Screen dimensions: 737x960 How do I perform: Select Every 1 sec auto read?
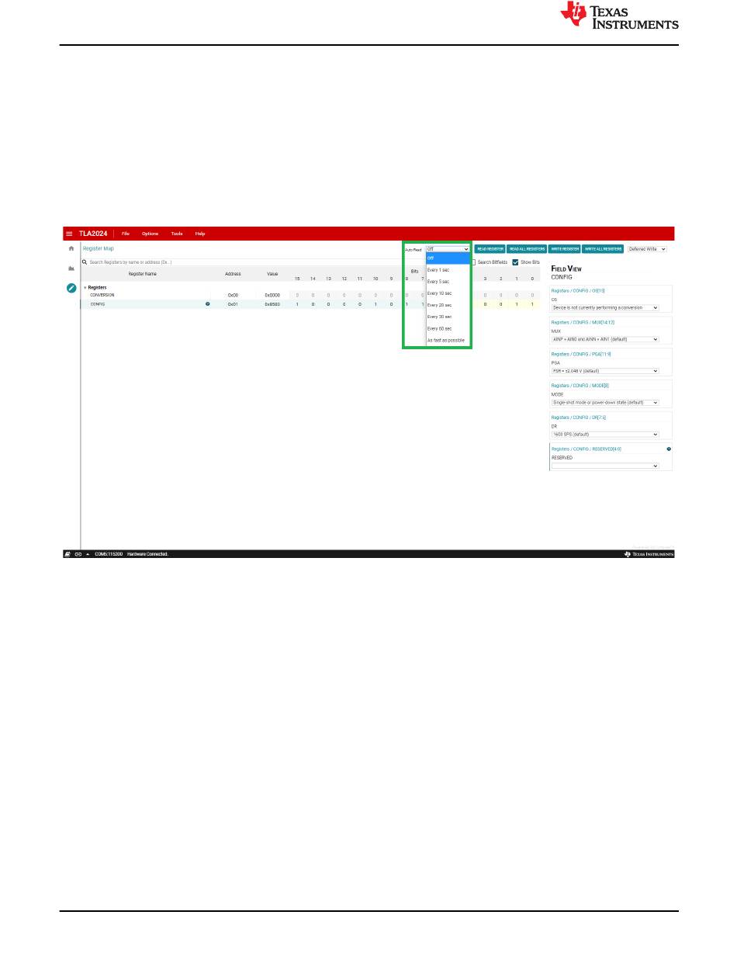tap(448, 269)
